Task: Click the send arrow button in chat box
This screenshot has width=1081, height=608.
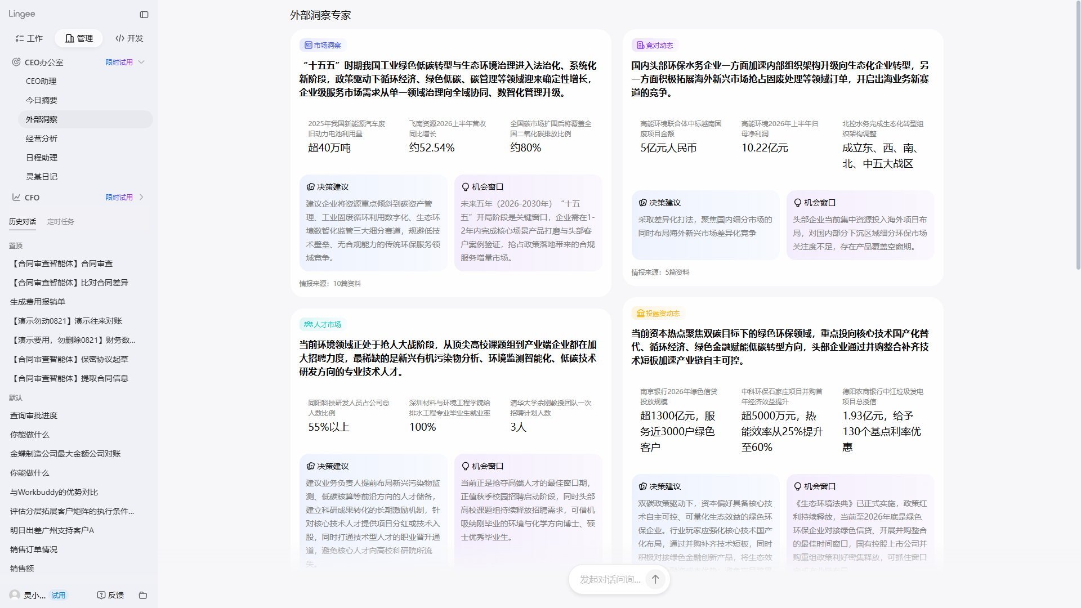Action: tap(655, 579)
